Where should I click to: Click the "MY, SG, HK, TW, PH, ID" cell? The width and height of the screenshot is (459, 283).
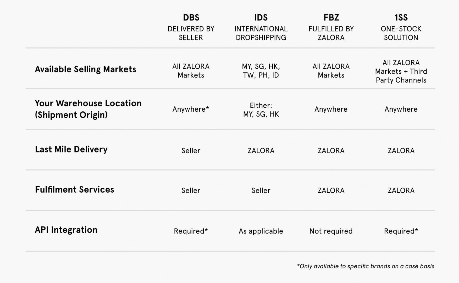point(261,71)
